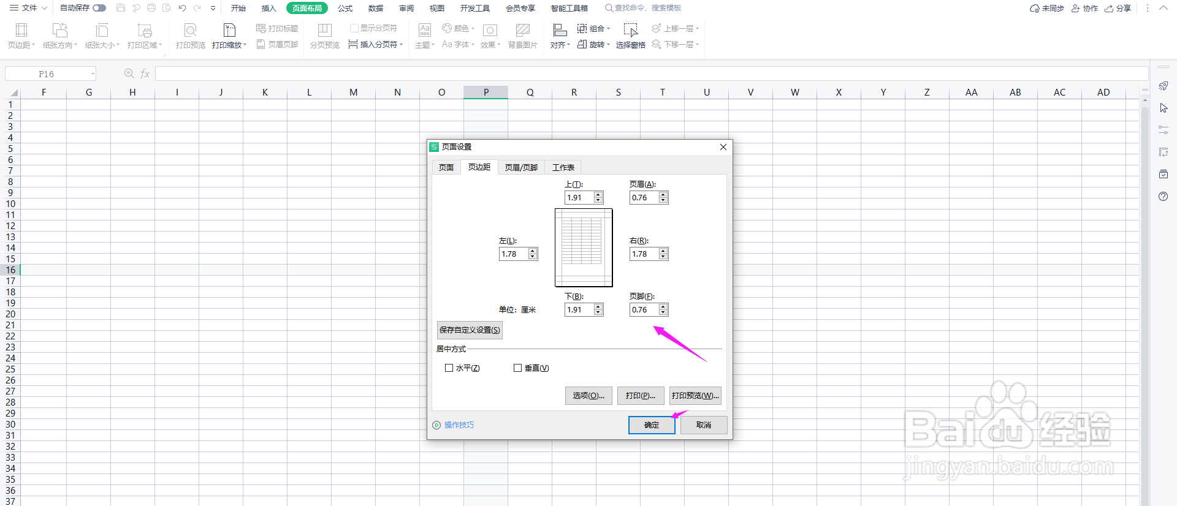Open the 打印区域 print area tool

[145, 36]
